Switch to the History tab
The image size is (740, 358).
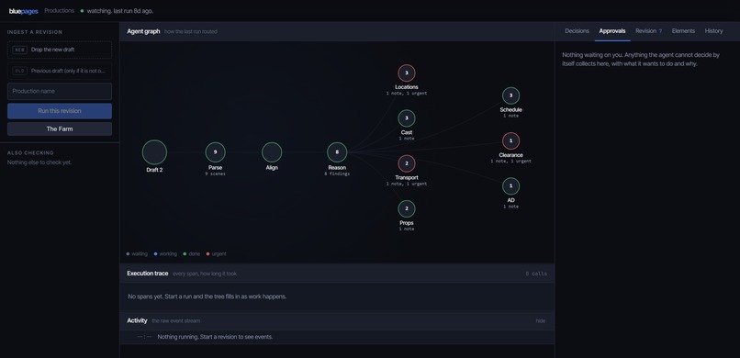click(713, 31)
